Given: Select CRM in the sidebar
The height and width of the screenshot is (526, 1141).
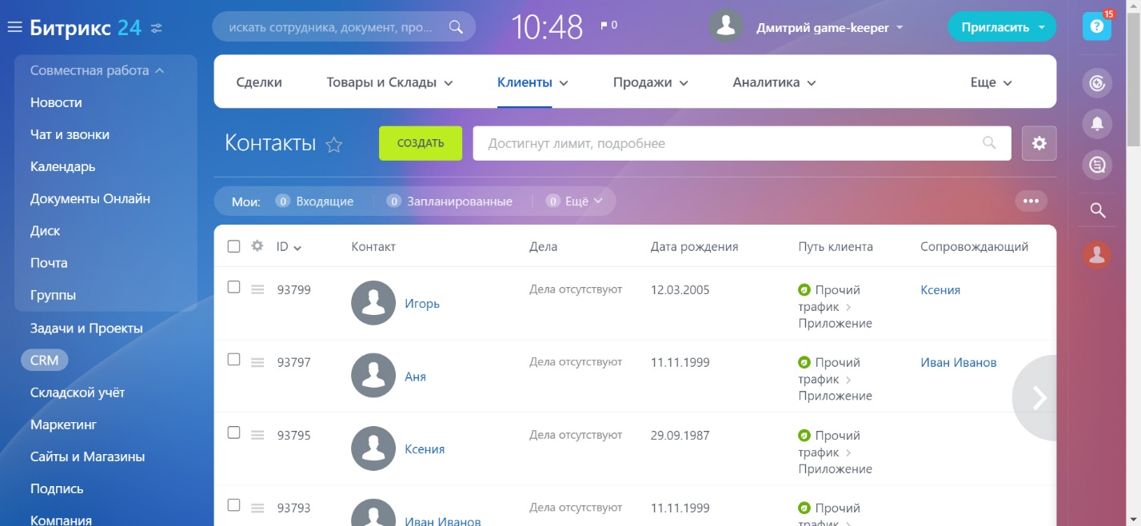Looking at the screenshot, I should pos(44,360).
